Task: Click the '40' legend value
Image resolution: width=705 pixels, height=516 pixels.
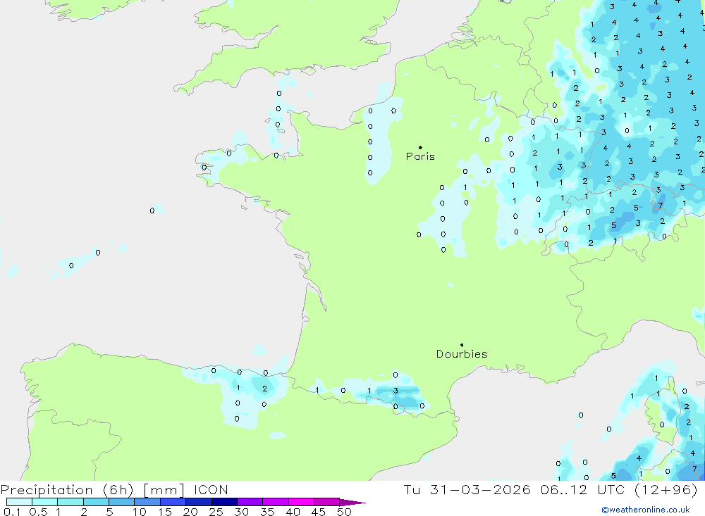Action: [293, 512]
